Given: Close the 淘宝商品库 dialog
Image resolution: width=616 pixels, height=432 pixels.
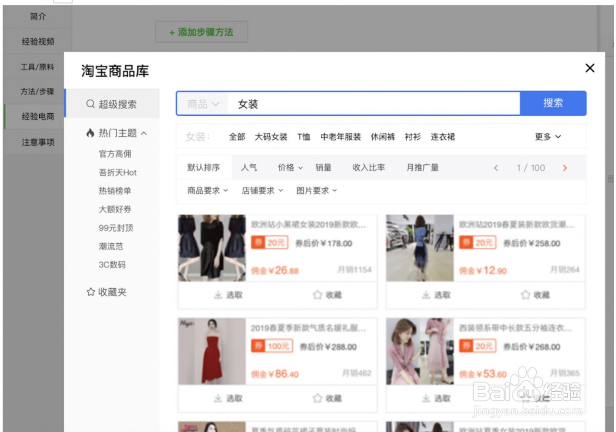Looking at the screenshot, I should click(589, 68).
